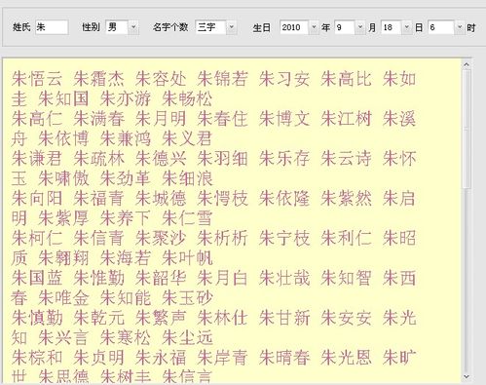
Task: Click the name 朱国蓝
Action: click(x=37, y=278)
